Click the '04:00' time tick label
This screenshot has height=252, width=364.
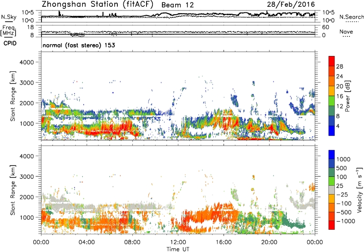point(86,242)
